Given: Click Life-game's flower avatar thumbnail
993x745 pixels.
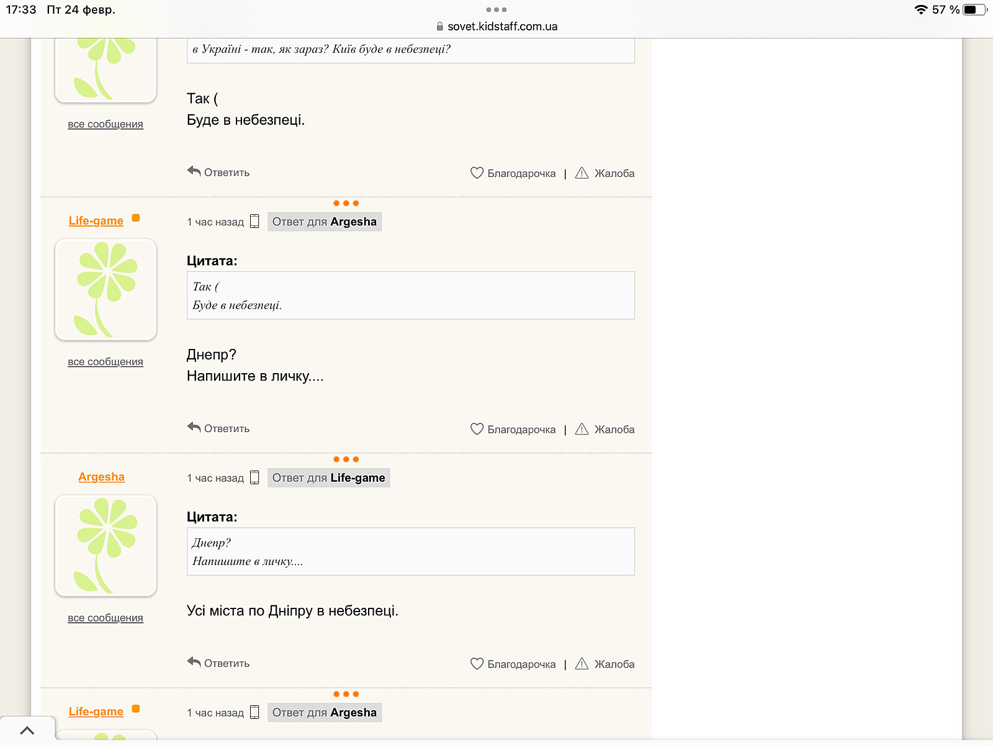Looking at the screenshot, I should [106, 289].
